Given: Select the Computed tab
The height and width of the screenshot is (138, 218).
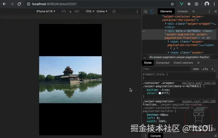Looking at the screenshot, I should [x=162, y=63].
